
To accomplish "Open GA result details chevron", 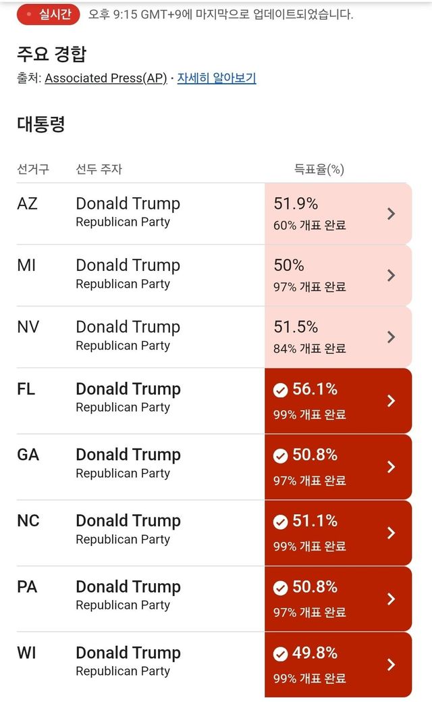I will [x=391, y=467].
